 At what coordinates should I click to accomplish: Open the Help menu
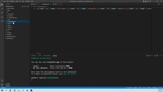[x=32, y=1]
